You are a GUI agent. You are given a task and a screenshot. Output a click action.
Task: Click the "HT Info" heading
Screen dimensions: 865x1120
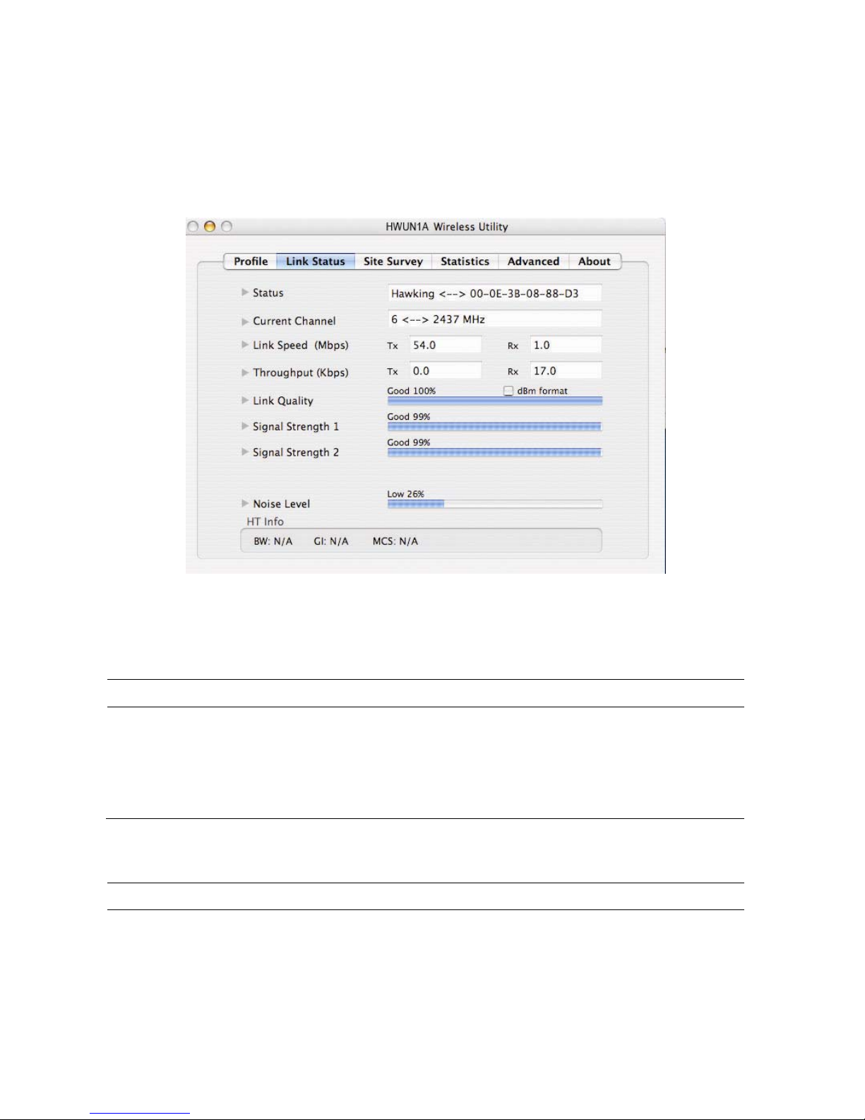[x=266, y=521]
